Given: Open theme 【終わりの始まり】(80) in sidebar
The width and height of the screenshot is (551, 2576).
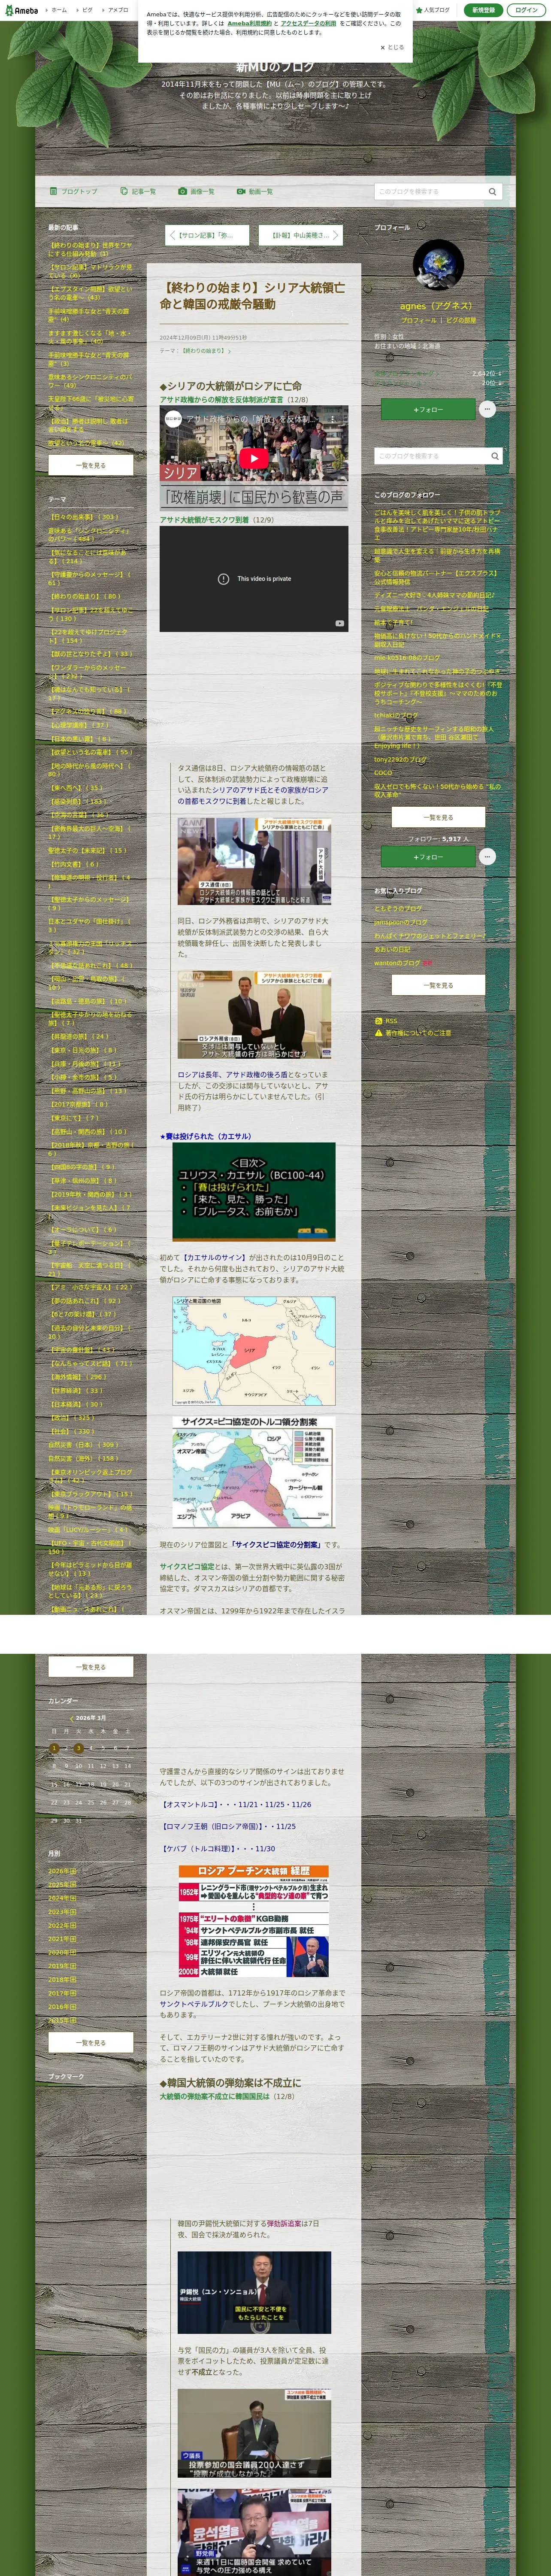Looking at the screenshot, I should click(85, 597).
